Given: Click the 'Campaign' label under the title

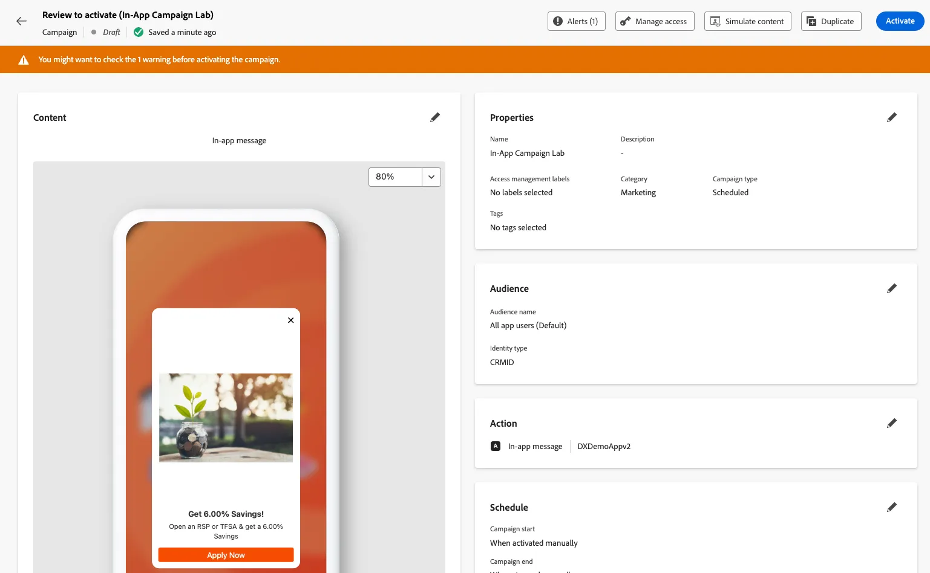Looking at the screenshot, I should tap(60, 33).
